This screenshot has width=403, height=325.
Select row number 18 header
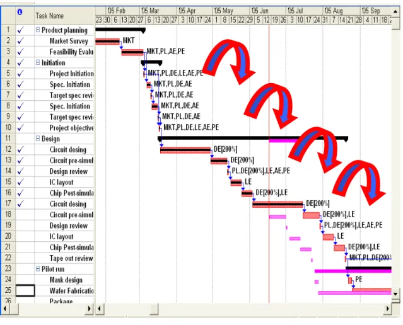coord(8,215)
